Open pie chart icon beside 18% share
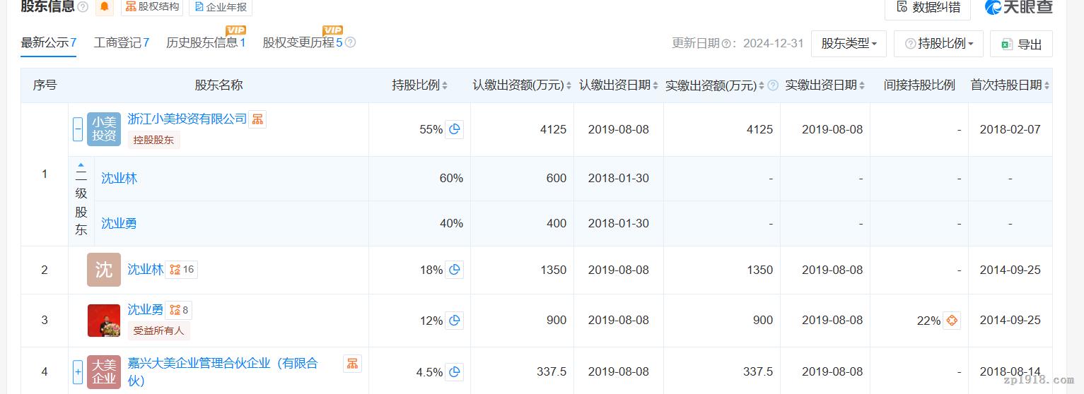The image size is (1084, 394). click(455, 270)
